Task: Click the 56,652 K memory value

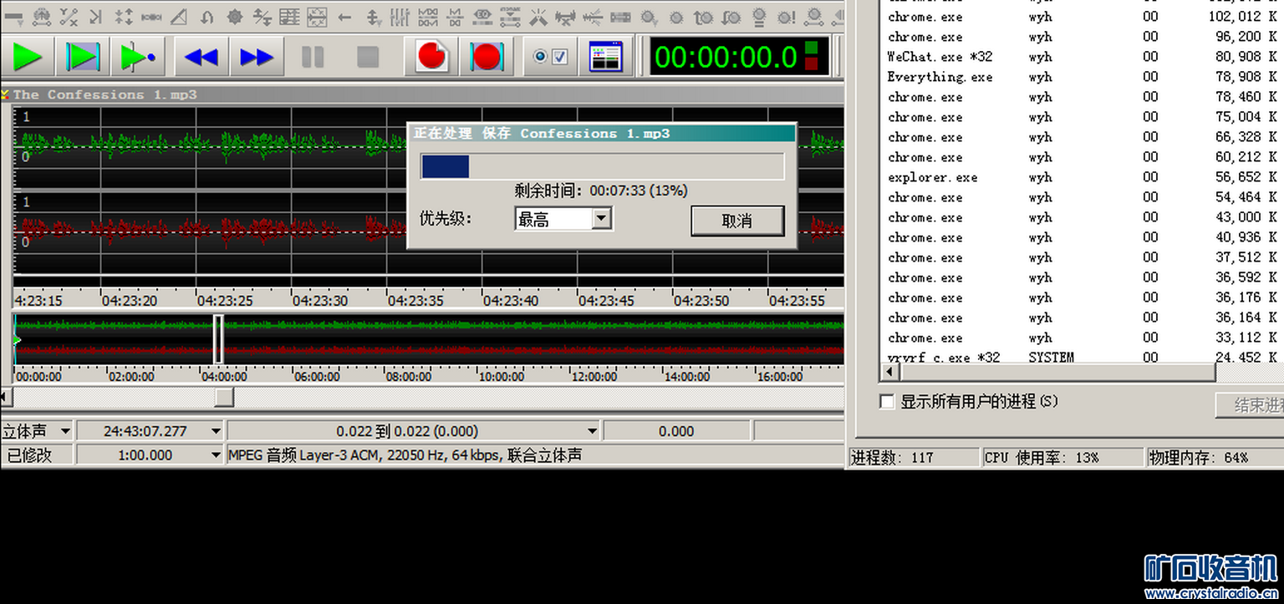Action: (1246, 177)
